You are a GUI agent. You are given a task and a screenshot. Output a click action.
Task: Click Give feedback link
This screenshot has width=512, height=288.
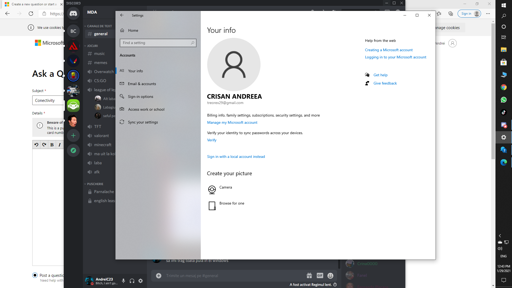(385, 83)
